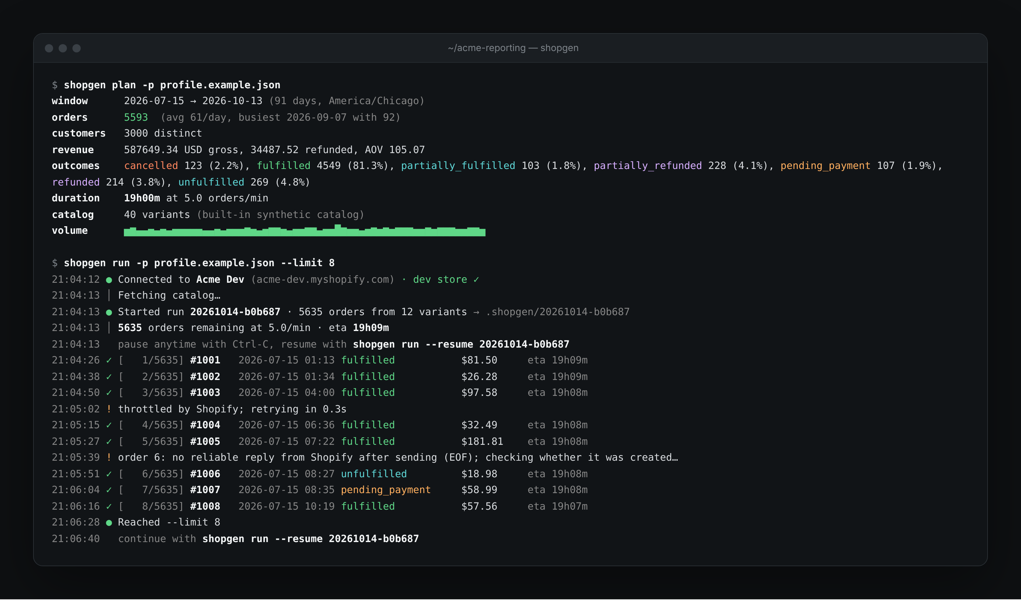The width and height of the screenshot is (1021, 600).
Task: Click the timestamp 21:04:12
Action: coord(76,279)
